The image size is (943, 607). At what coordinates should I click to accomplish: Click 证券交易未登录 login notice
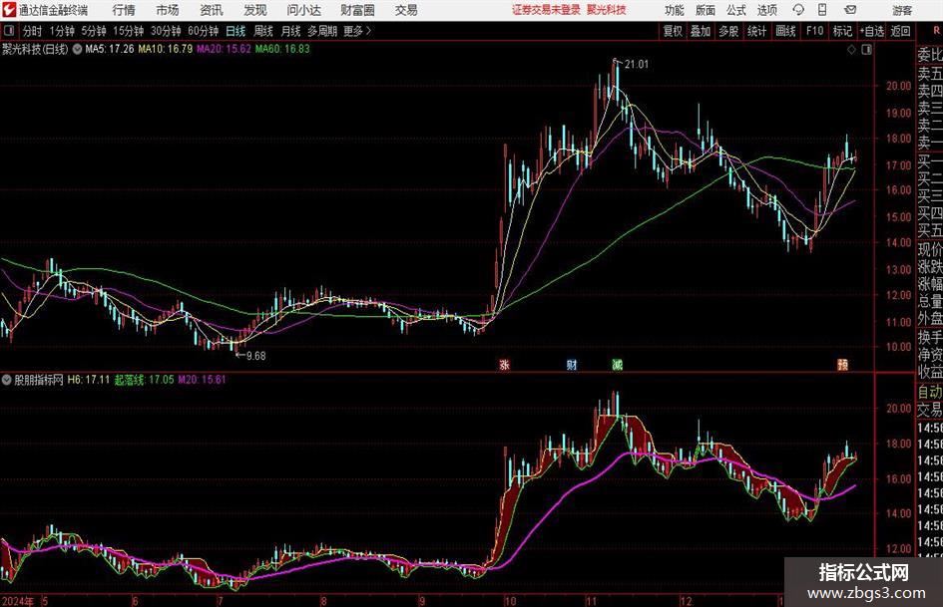[x=547, y=10]
